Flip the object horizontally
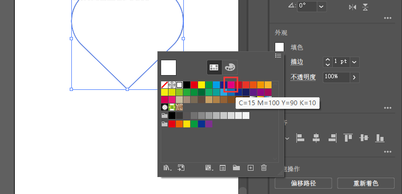This screenshot has height=194, width=402. [352, 7]
